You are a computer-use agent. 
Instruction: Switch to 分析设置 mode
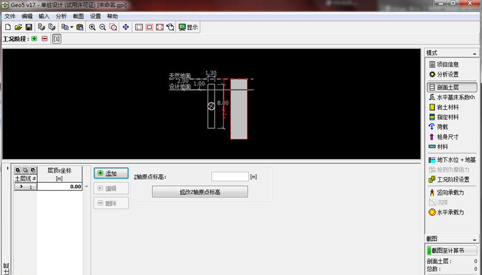[444, 74]
